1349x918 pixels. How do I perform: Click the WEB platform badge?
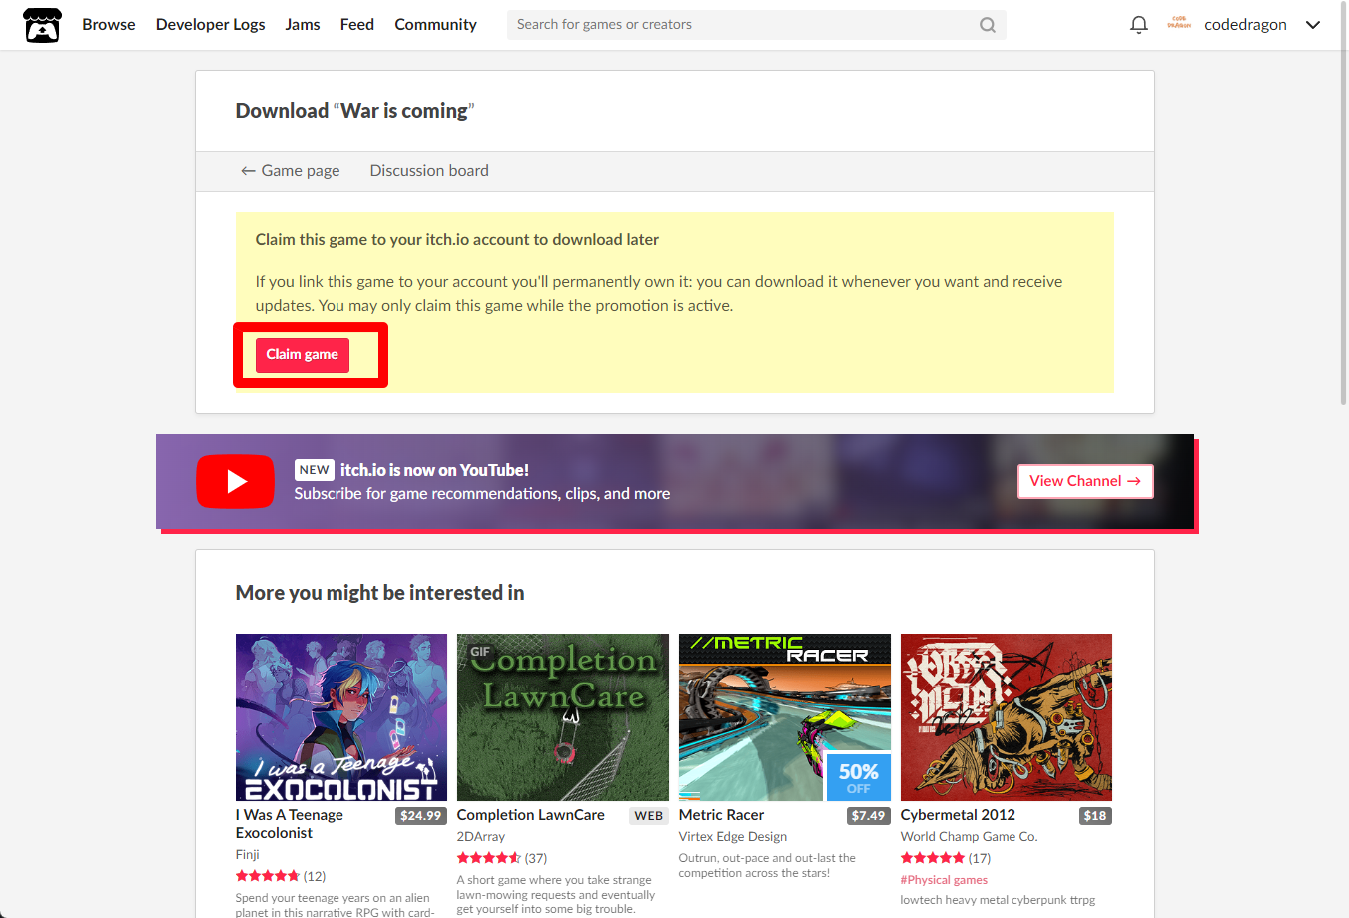(x=649, y=816)
